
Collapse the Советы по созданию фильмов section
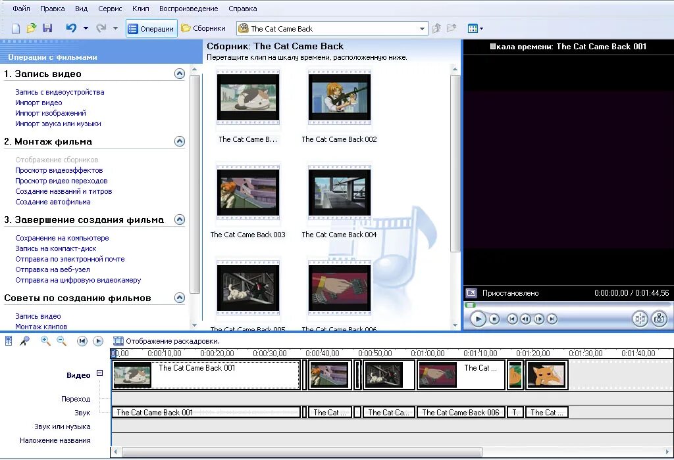(x=180, y=298)
